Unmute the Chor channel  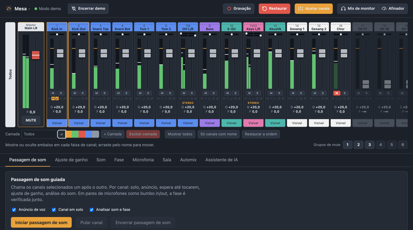tap(337, 93)
